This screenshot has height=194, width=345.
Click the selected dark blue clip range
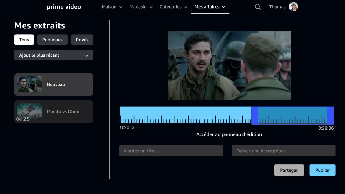(293, 115)
